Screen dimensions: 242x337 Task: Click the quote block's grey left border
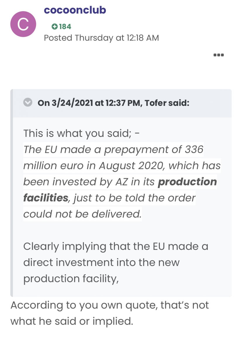point(12,193)
